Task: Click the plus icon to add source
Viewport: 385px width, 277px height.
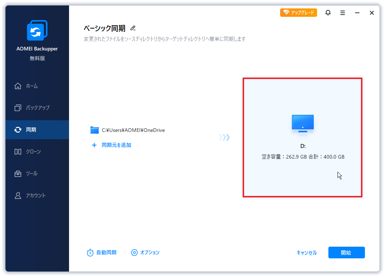Action: point(94,145)
